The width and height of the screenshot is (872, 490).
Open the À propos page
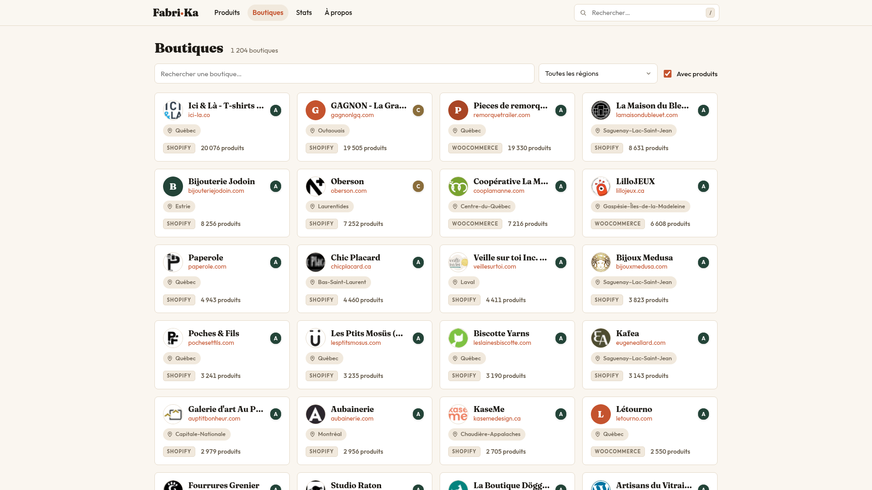(x=338, y=13)
